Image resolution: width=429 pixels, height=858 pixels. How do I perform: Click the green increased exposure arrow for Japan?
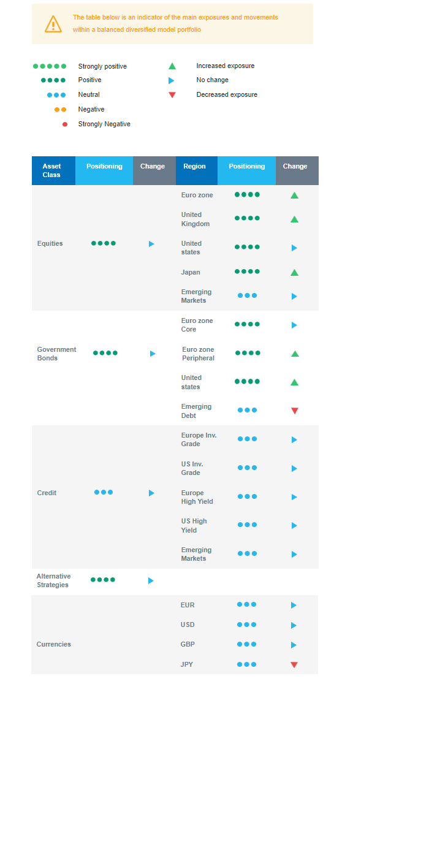[294, 273]
